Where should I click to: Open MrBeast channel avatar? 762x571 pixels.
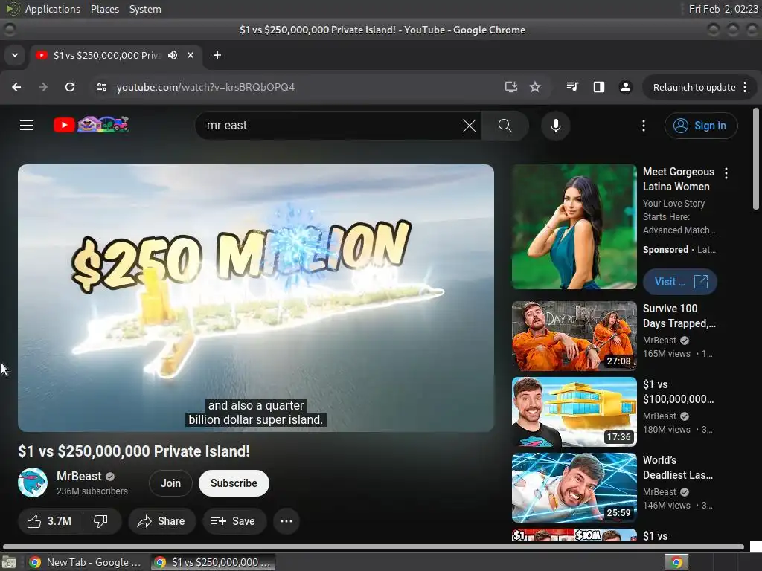pyautogui.click(x=33, y=483)
